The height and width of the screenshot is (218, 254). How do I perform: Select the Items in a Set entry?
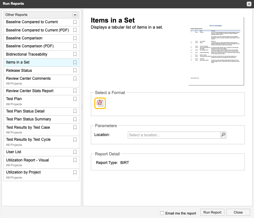[41, 63]
